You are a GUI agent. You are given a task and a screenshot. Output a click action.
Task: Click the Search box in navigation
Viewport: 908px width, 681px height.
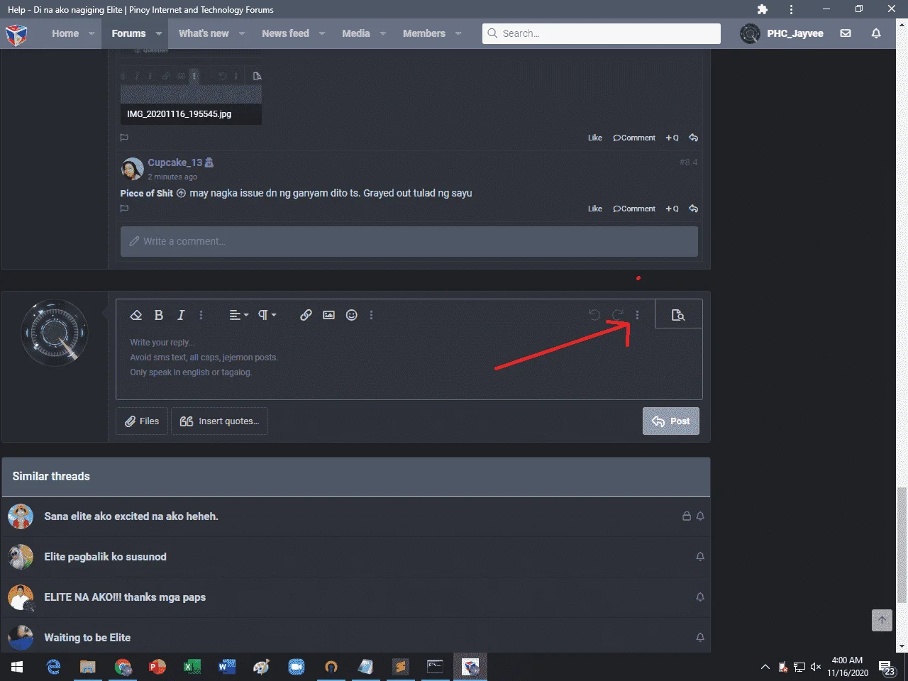click(x=602, y=33)
